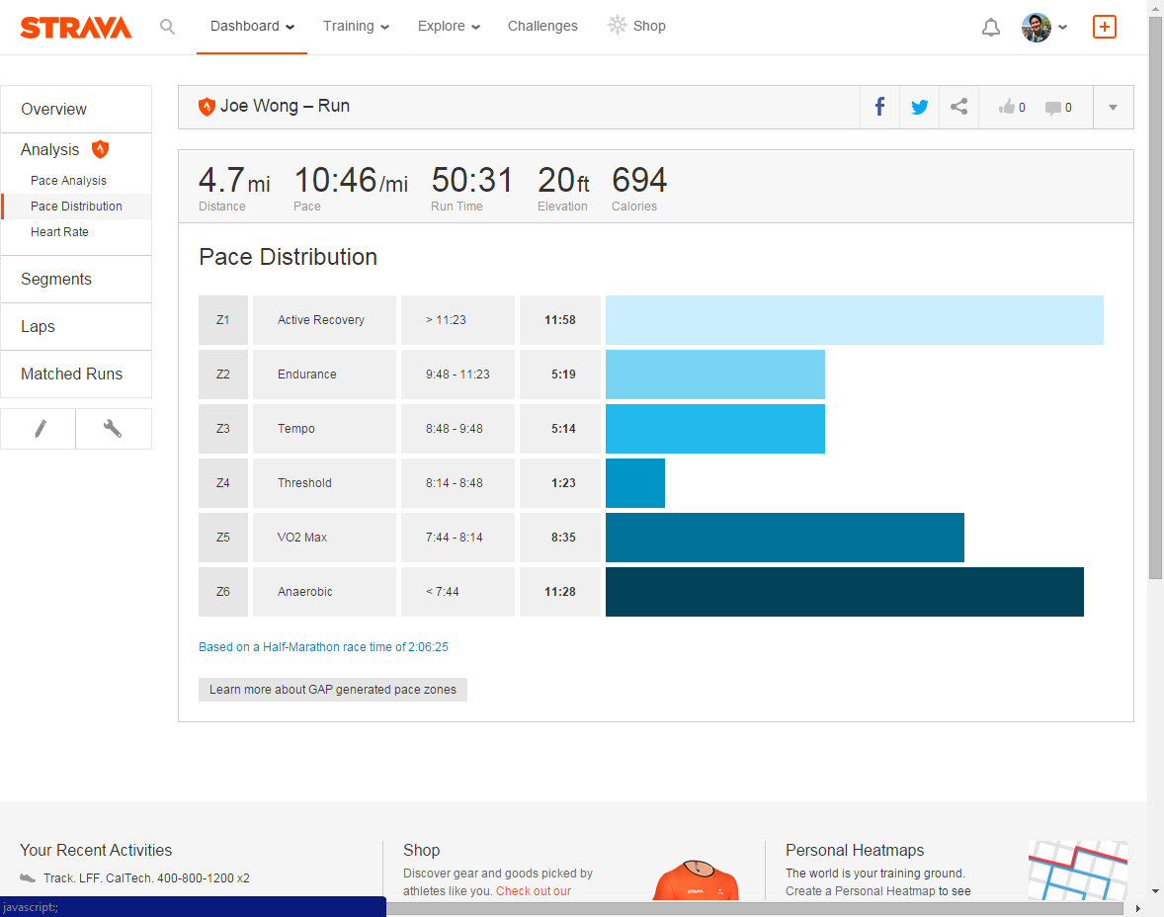Click the Z6 Anaerobic dark bar
Screen dimensions: 1164x917
coord(844,592)
